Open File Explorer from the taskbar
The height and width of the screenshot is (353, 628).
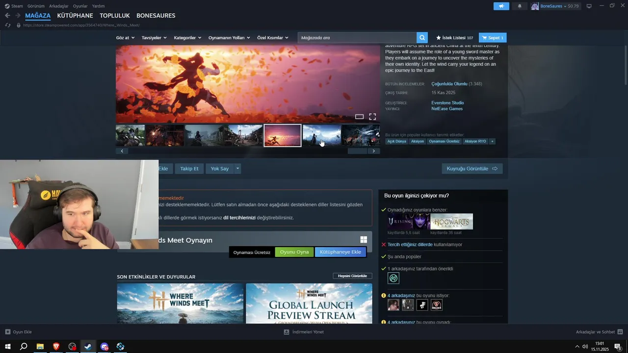click(40, 346)
